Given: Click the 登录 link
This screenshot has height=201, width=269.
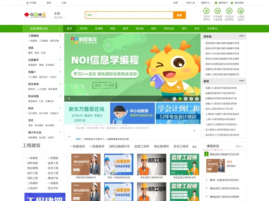Looking at the screenshot, I should pyautogui.click(x=49, y=3).
